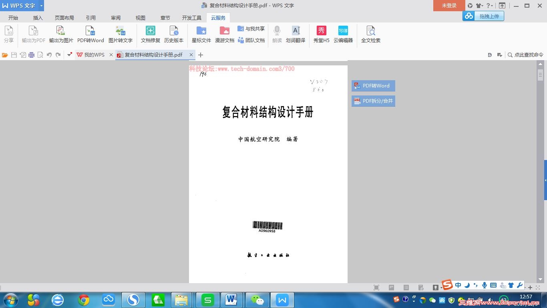
Task: Switch to the 开始 ribbon tab
Action: (13, 18)
